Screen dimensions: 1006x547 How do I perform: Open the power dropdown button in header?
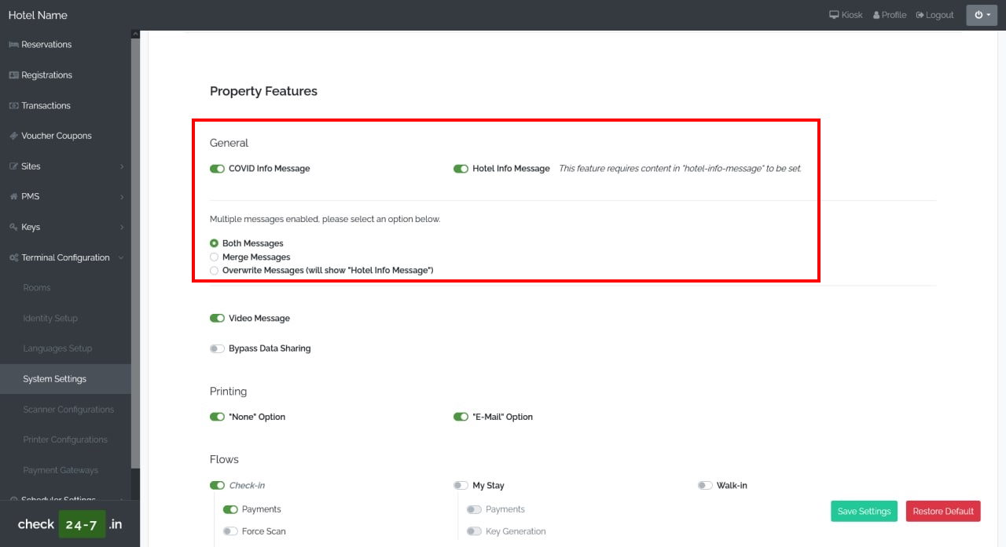[x=982, y=15]
